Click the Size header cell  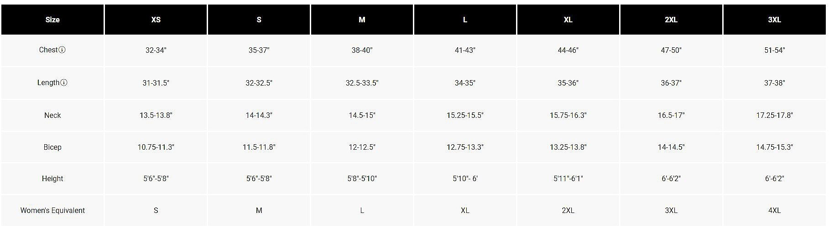[52, 20]
